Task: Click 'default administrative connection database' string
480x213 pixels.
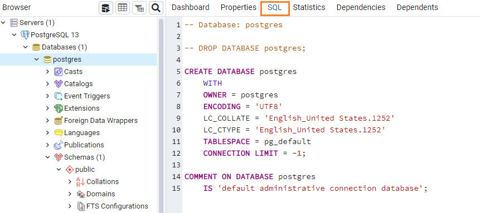Action: click(x=320, y=188)
